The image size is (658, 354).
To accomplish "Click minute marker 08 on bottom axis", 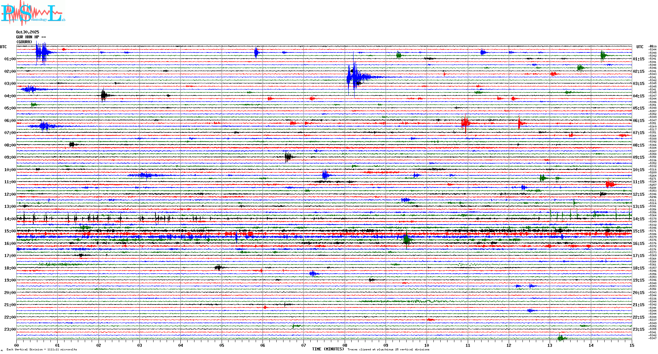I will click(x=345, y=345).
